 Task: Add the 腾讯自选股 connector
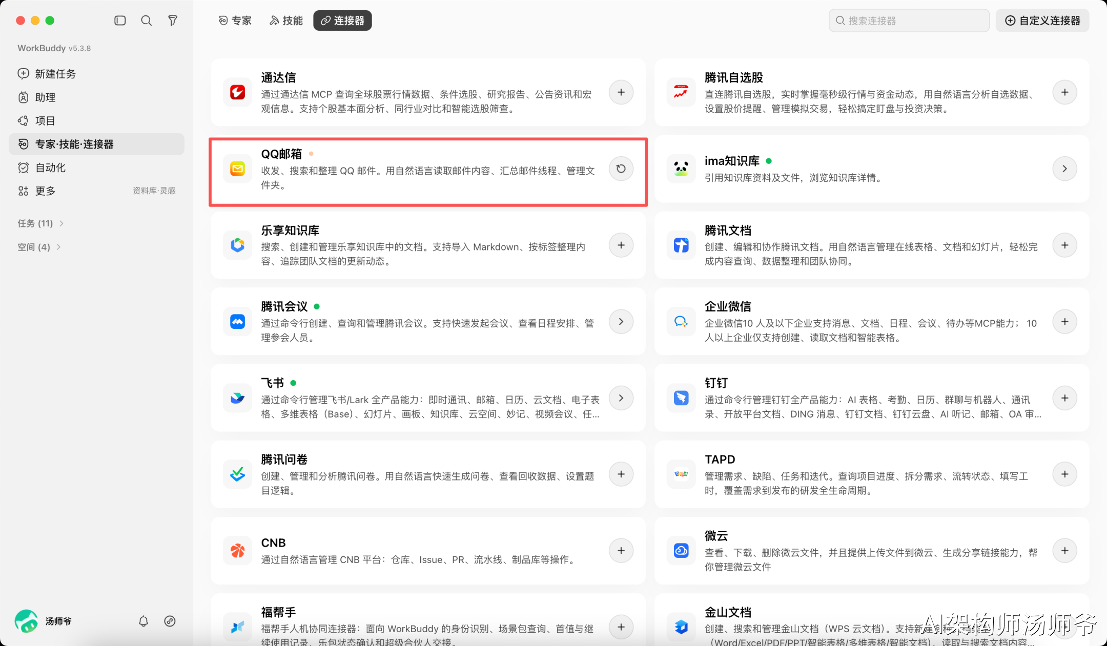pos(1065,92)
